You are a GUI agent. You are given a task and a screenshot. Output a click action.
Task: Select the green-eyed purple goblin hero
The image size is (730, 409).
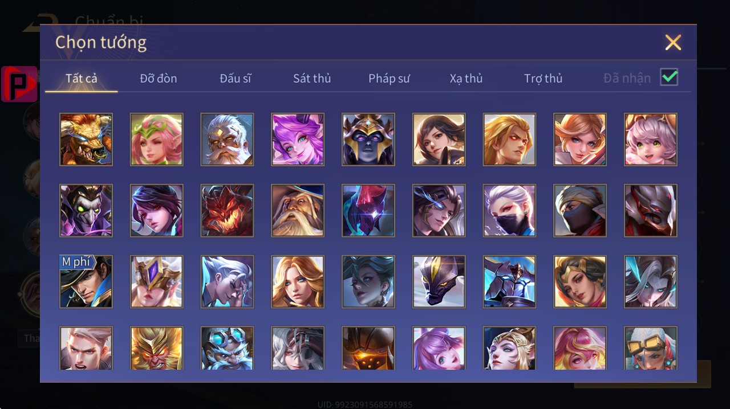click(x=86, y=211)
